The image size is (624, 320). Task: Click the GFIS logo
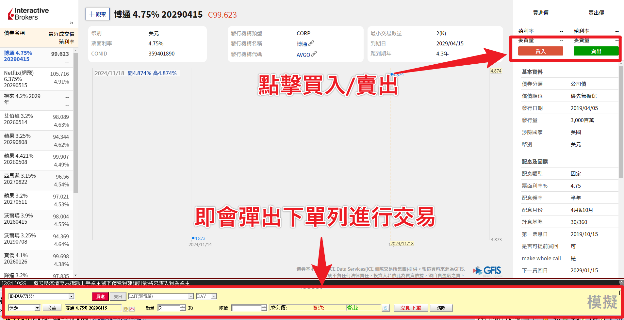coord(487,271)
